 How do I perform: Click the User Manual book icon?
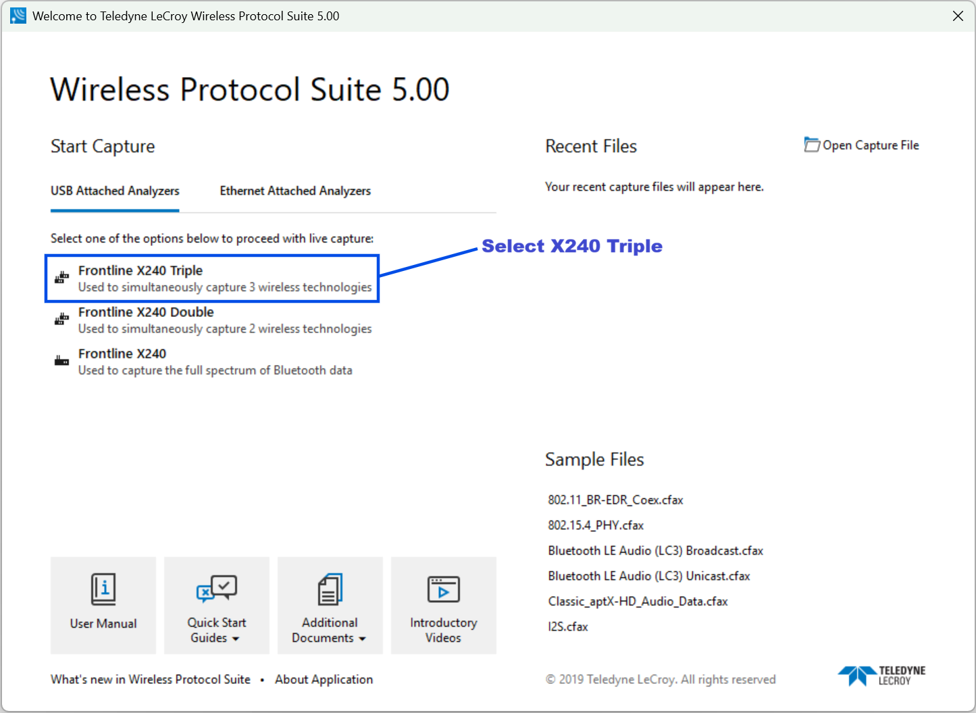coord(103,589)
